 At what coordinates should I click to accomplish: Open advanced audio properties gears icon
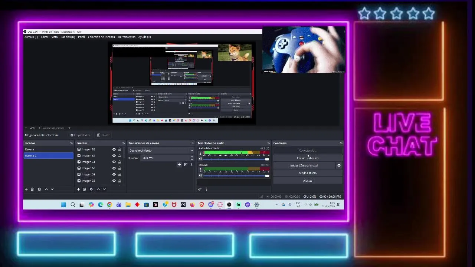coord(200,189)
